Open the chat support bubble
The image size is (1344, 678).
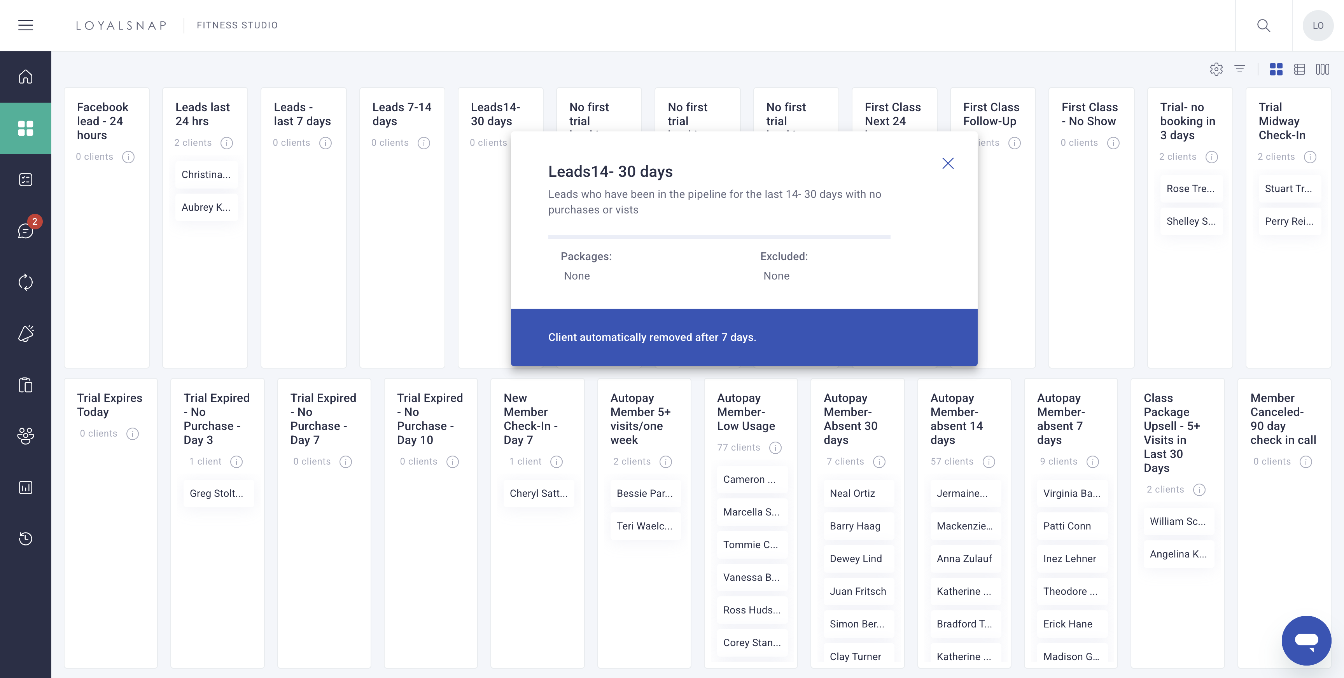(x=1306, y=640)
